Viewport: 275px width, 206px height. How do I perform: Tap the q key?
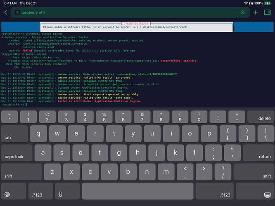point(38,134)
